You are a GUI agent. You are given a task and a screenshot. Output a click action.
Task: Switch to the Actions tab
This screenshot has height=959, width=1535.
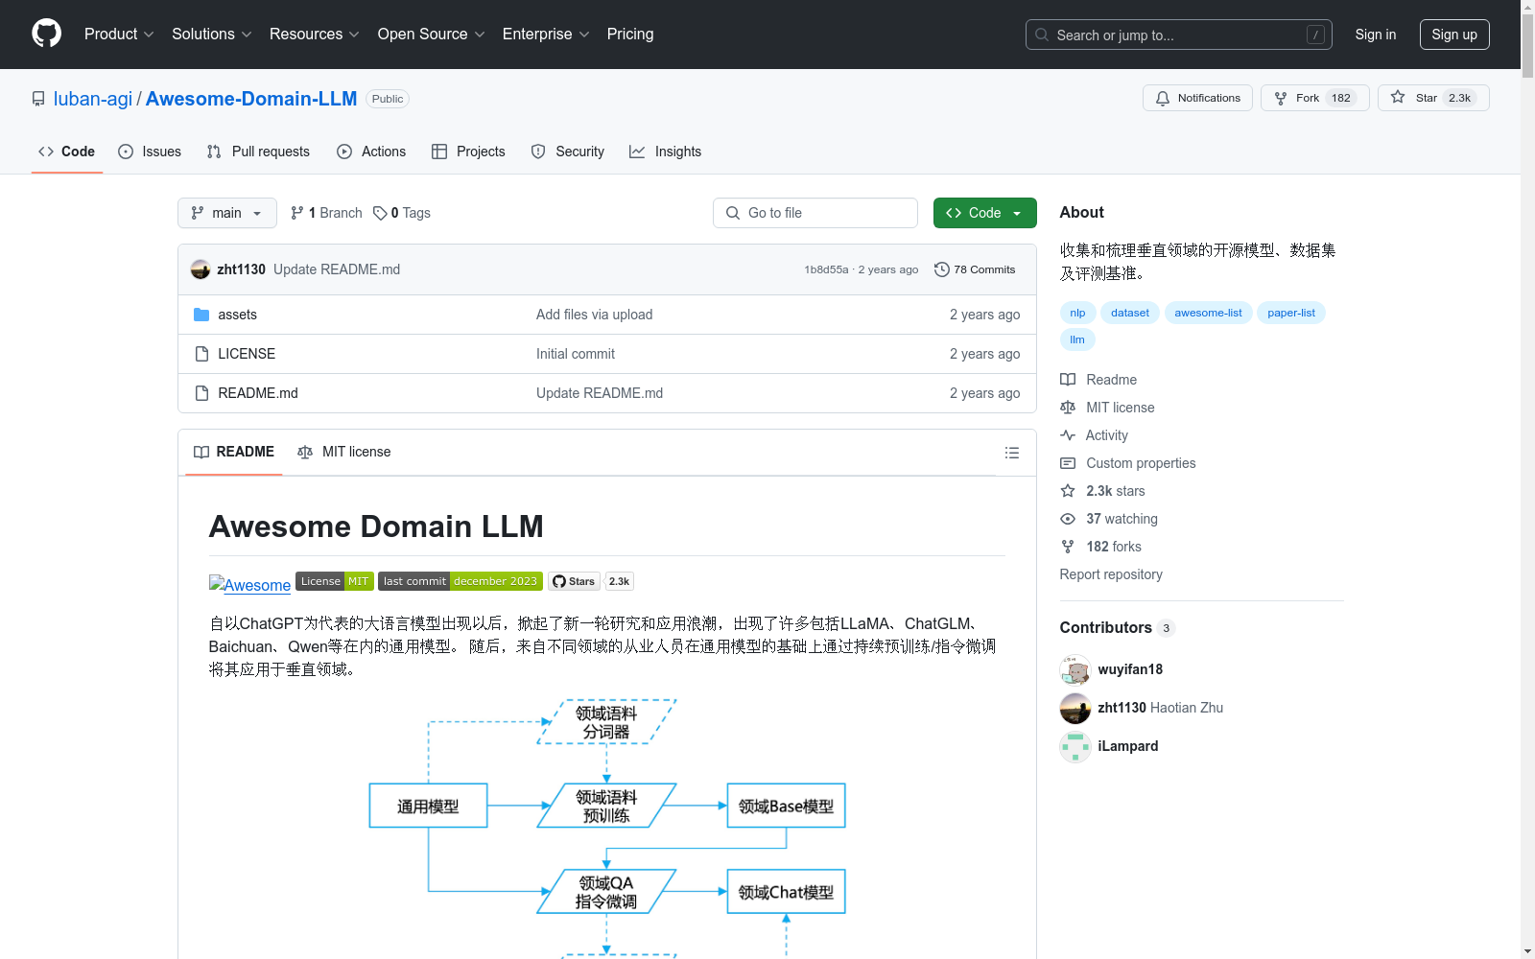371,152
